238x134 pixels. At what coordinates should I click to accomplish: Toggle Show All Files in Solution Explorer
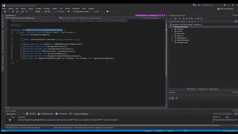coord(192,19)
